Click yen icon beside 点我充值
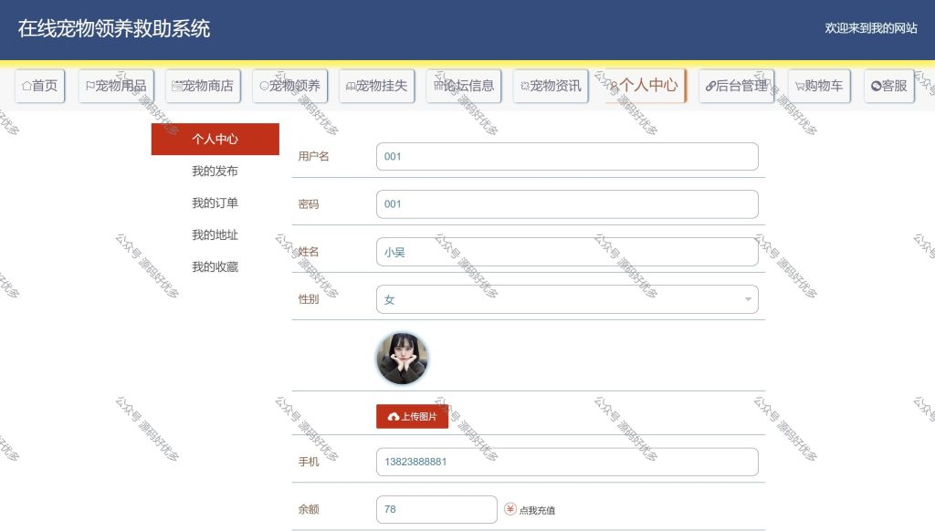The image size is (935, 531). [510, 509]
